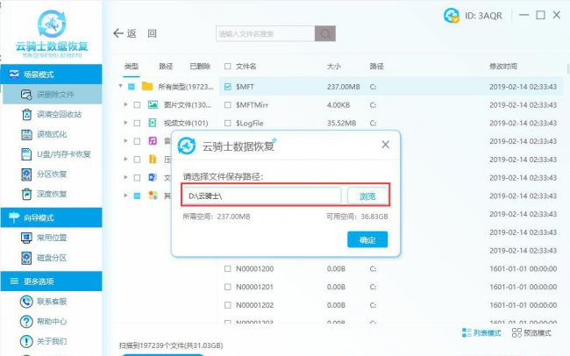Confirm with the 确定 button
The width and height of the screenshot is (570, 356).
367,239
